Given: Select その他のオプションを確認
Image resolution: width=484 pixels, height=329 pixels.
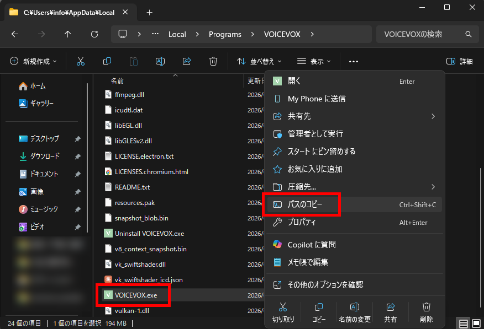Looking at the screenshot, I should coord(355,285).
